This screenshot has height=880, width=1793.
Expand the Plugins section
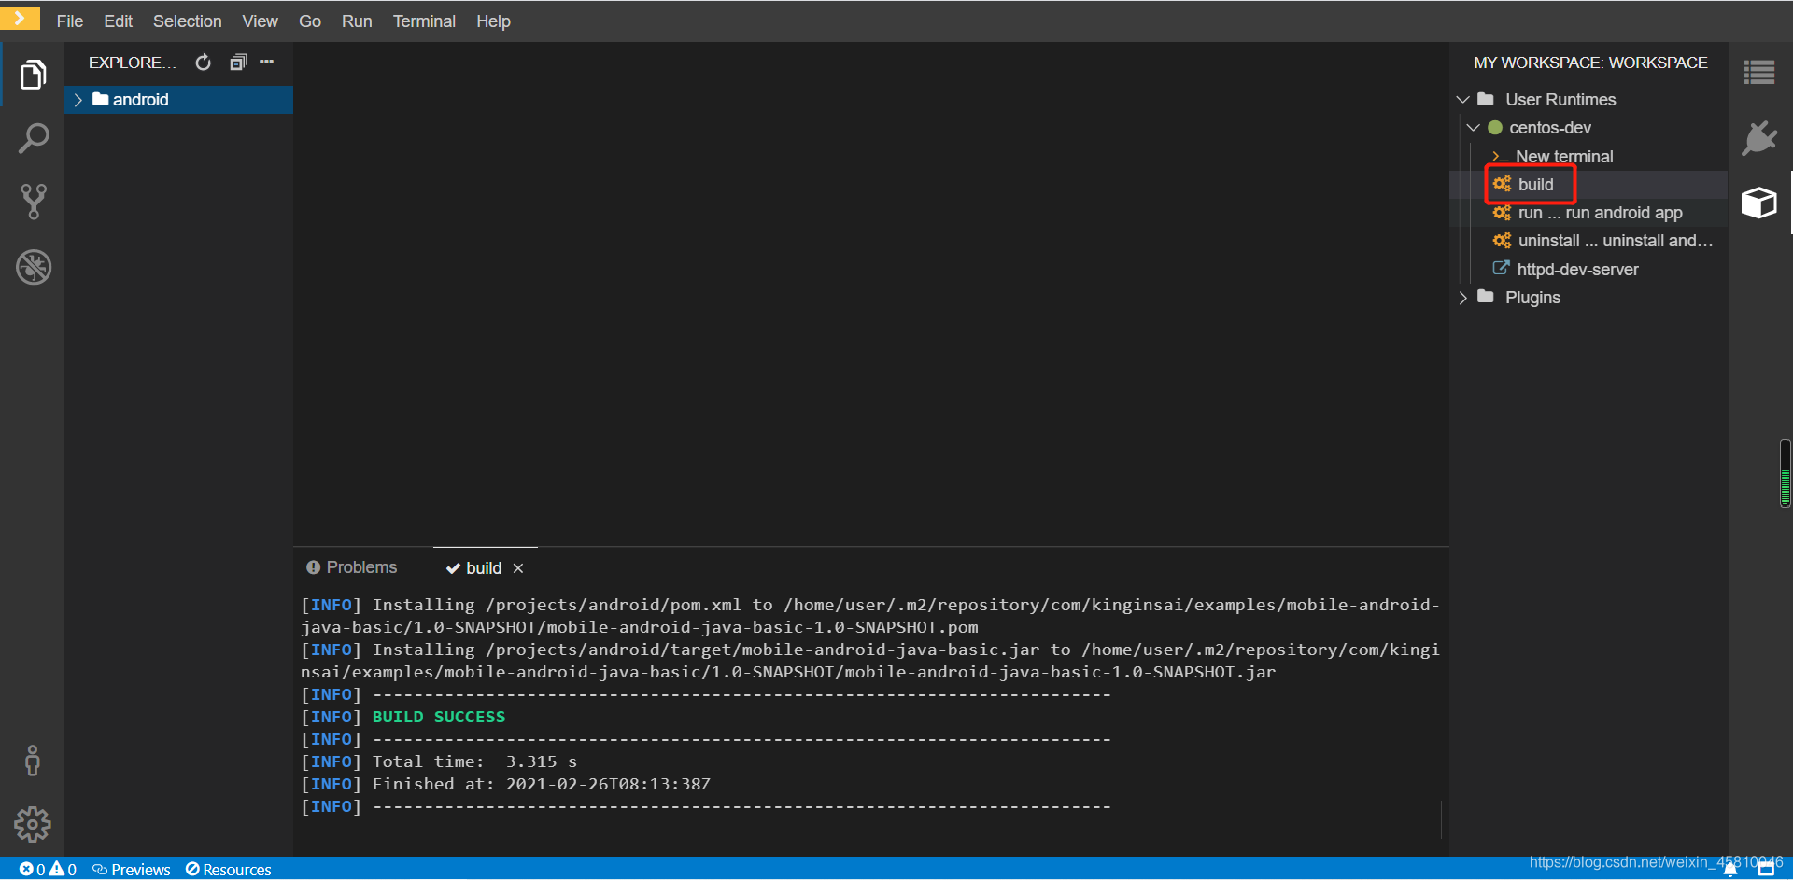(x=1463, y=298)
